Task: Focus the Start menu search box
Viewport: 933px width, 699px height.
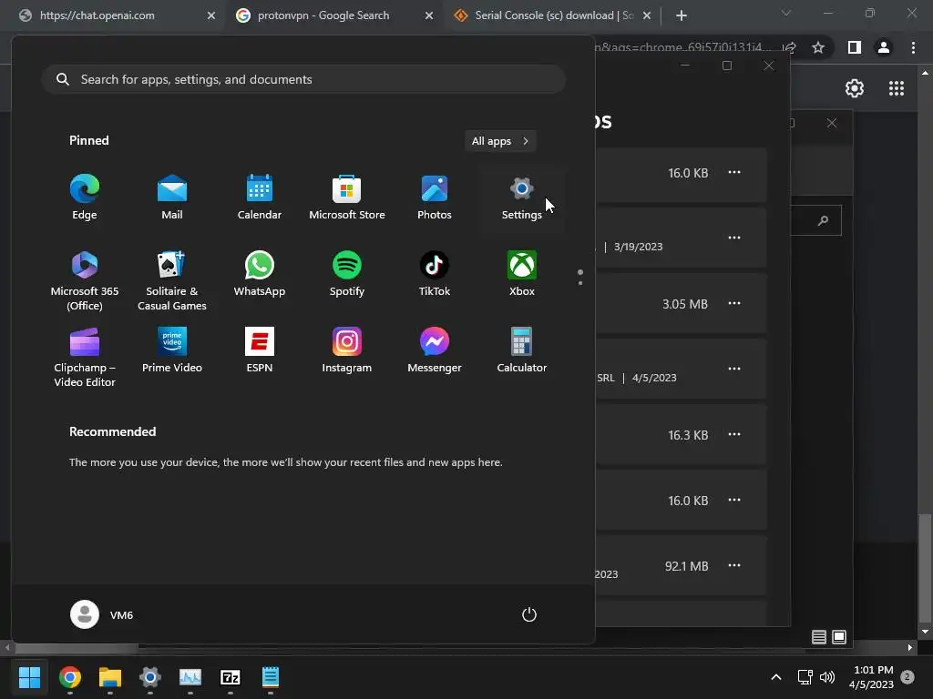Action: [x=303, y=79]
